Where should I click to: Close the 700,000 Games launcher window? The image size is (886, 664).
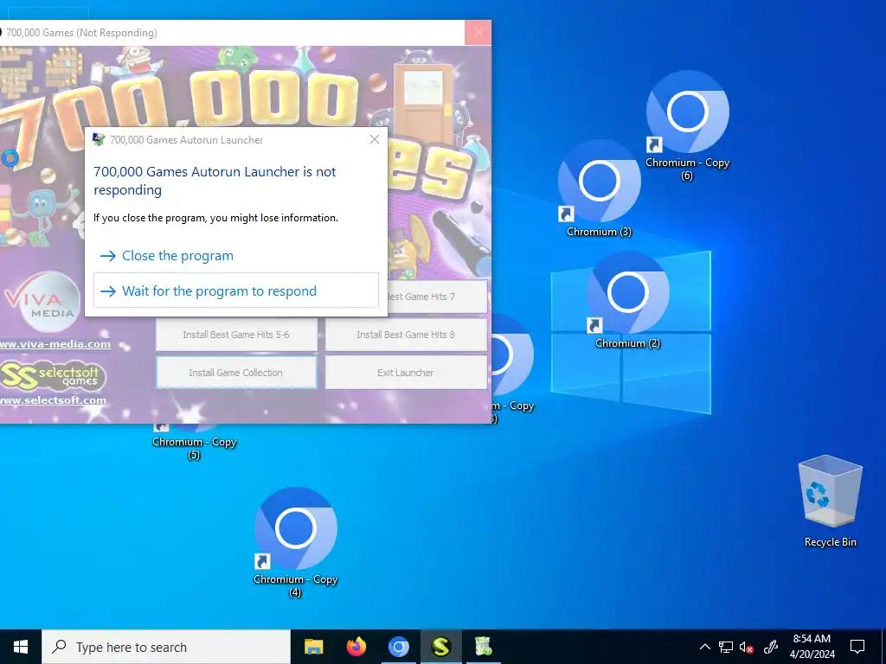click(478, 32)
